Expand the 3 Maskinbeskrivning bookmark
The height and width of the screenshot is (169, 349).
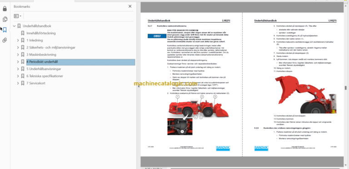pos(18,55)
